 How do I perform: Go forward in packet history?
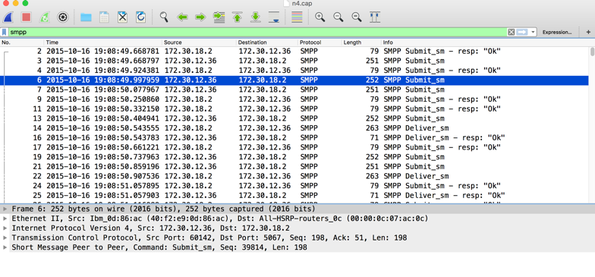point(200,17)
